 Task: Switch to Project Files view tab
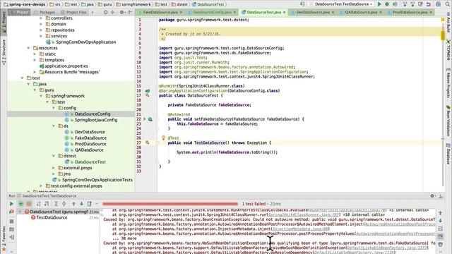[73, 13]
